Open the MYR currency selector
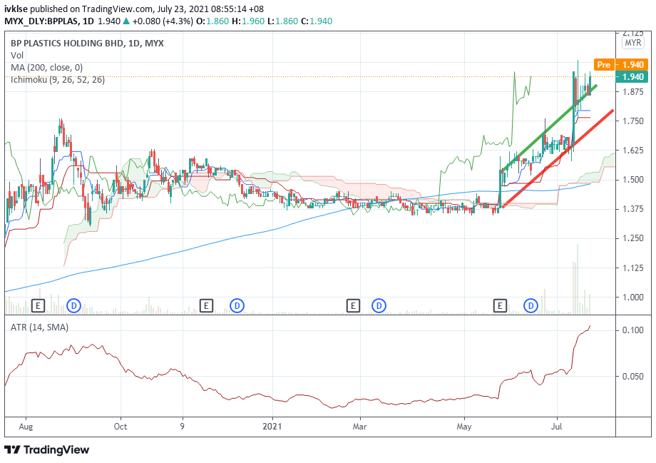Screen dimensions: 656x463 click(632, 43)
